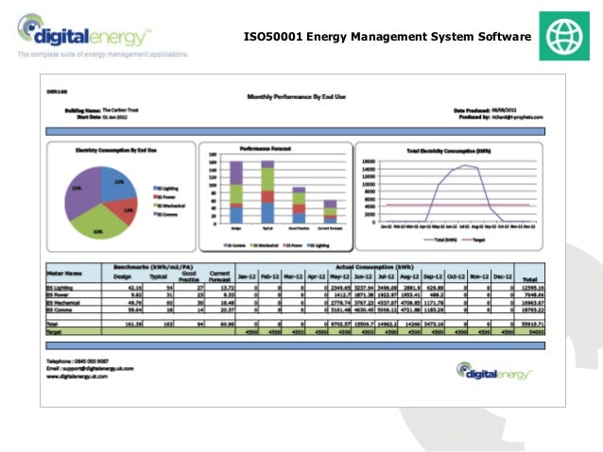603x452 pixels.
Task: Click the Sep-12 column header
Action: (433, 276)
